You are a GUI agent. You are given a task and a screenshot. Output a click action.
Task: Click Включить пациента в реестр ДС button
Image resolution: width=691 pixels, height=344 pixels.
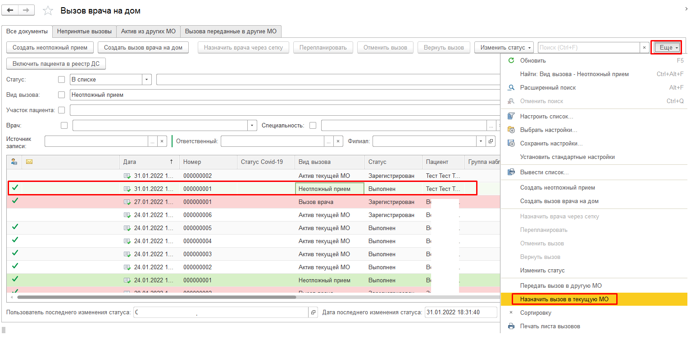click(56, 63)
